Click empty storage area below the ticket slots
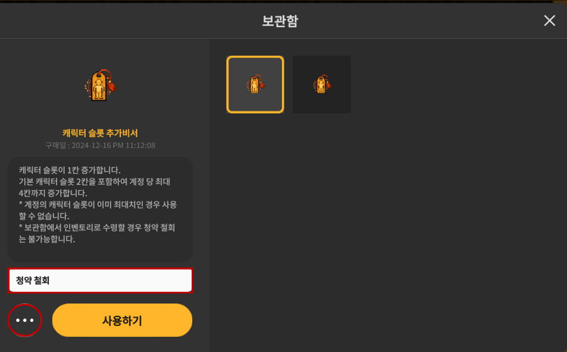 point(387,231)
